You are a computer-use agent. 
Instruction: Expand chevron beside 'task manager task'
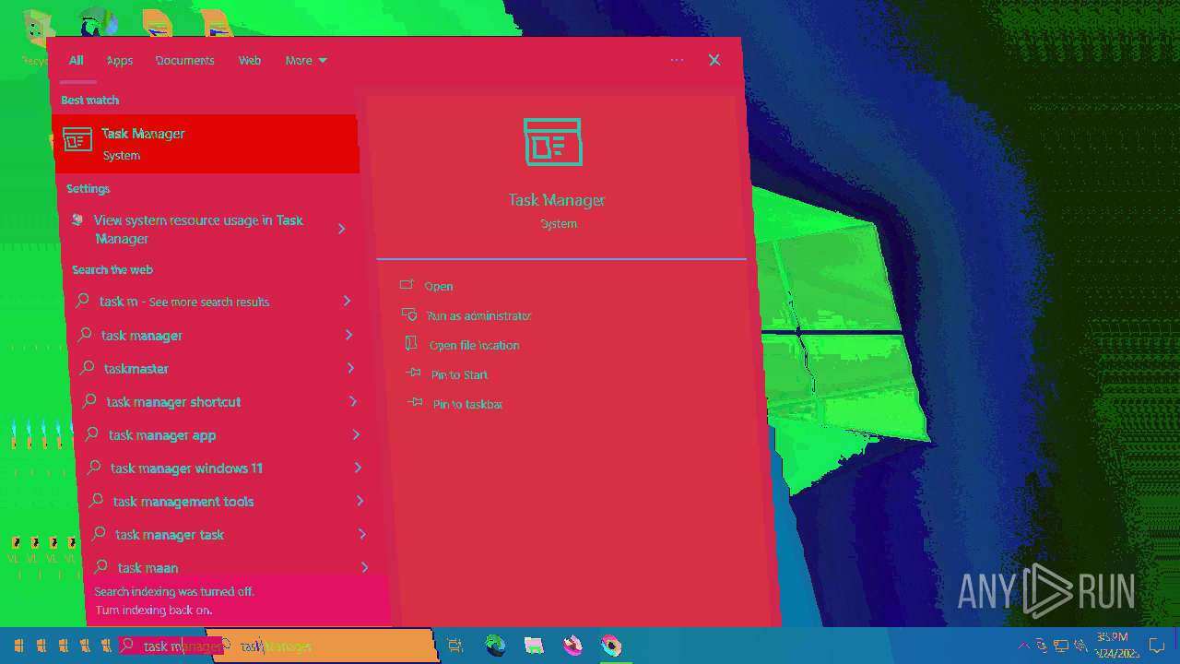[362, 534]
